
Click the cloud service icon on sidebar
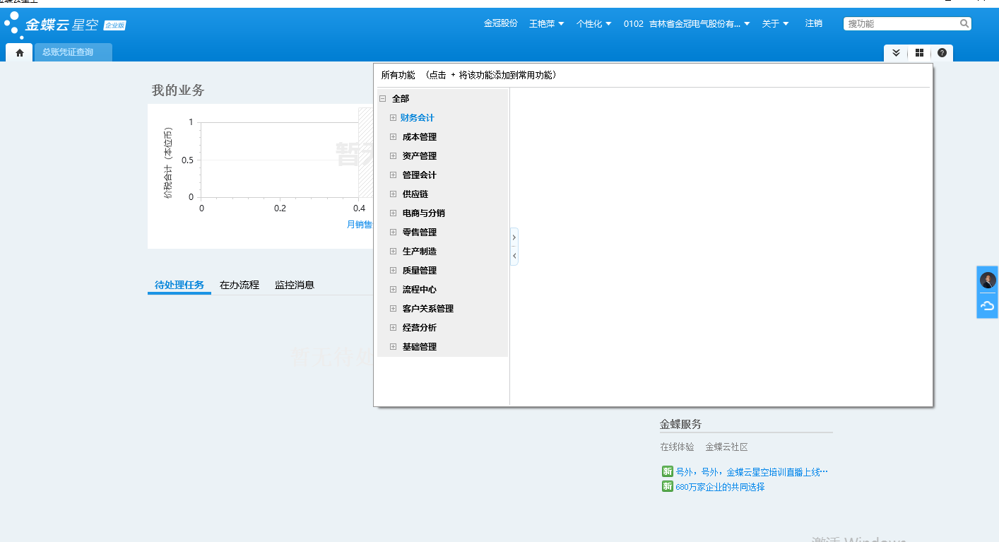988,305
